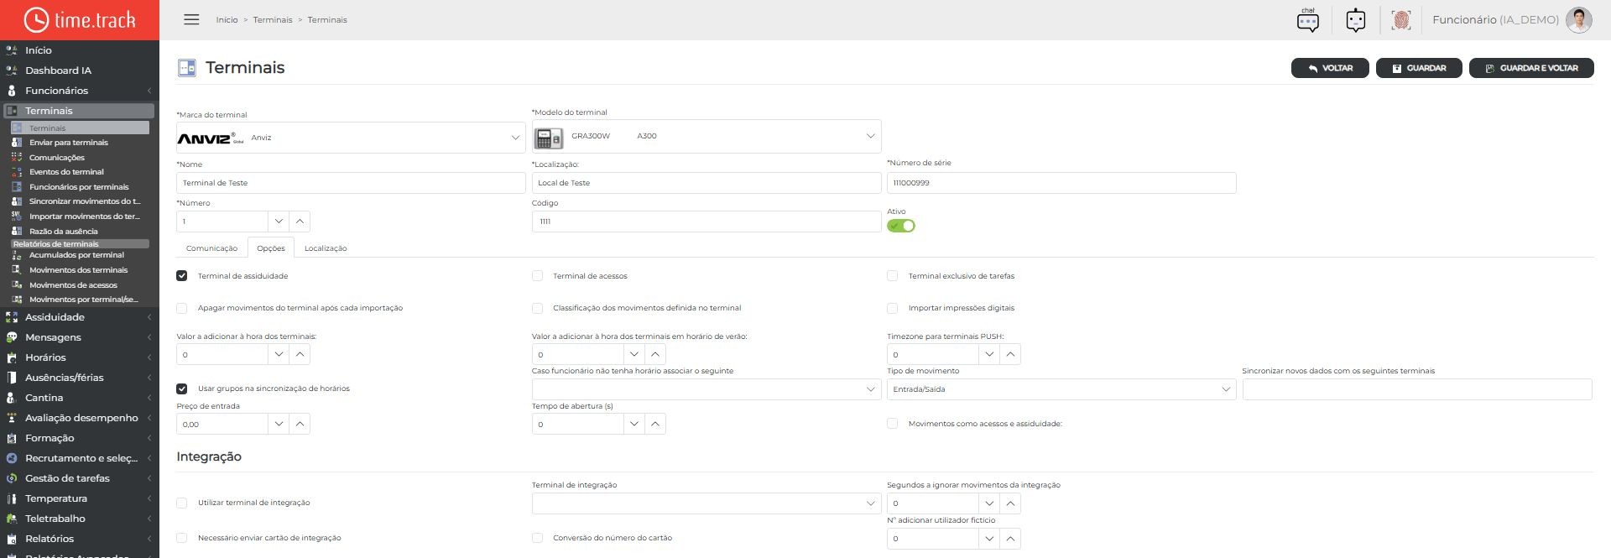
Task: Check Movimentos como acessos e assiduidade
Action: (x=892, y=424)
